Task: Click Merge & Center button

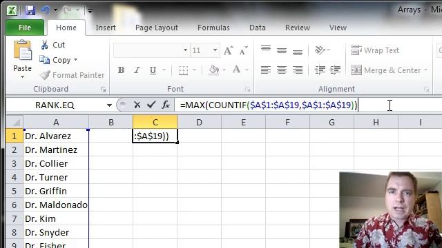Action: point(386,70)
